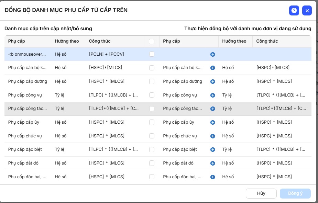Check the box for Phụ cấp đắt đỏ row

[x=152, y=163]
